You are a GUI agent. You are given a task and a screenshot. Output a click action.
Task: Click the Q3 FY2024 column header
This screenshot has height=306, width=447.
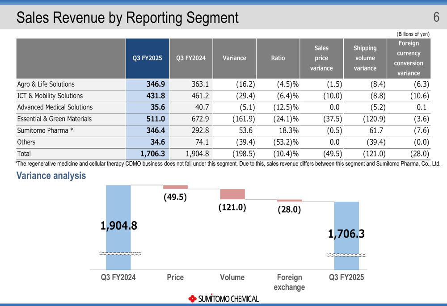click(x=191, y=58)
